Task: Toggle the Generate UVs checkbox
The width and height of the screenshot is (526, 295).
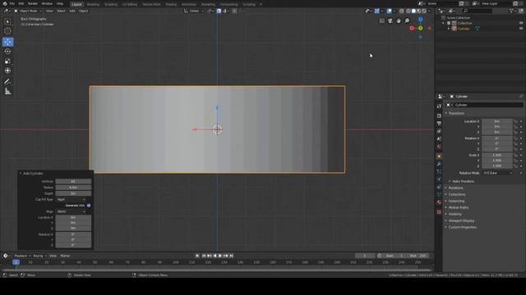Action: (89, 206)
